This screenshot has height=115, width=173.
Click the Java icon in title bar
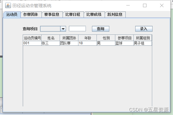click(8, 5)
